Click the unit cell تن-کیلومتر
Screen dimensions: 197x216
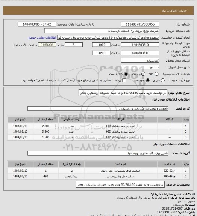[71, 177]
